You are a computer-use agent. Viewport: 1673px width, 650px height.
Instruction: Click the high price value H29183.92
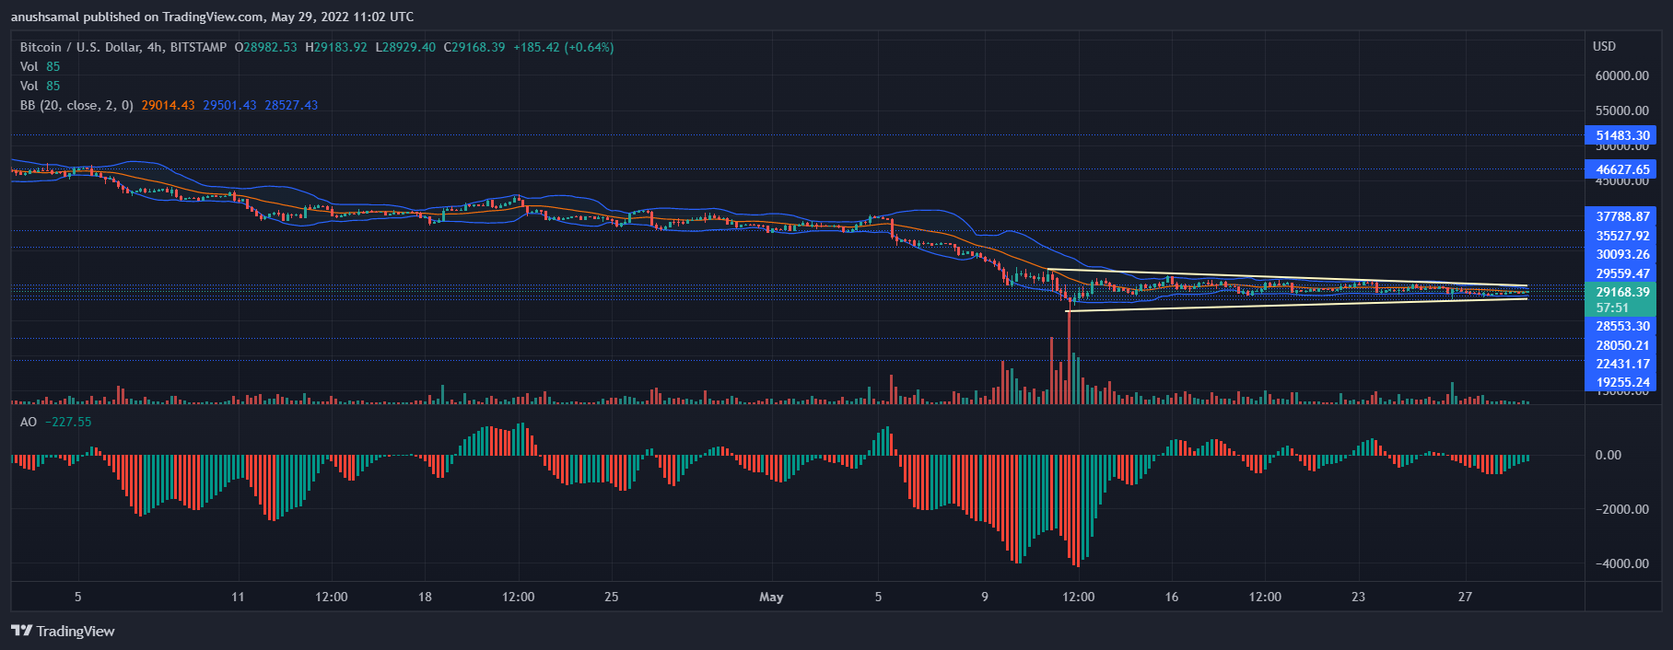point(336,47)
